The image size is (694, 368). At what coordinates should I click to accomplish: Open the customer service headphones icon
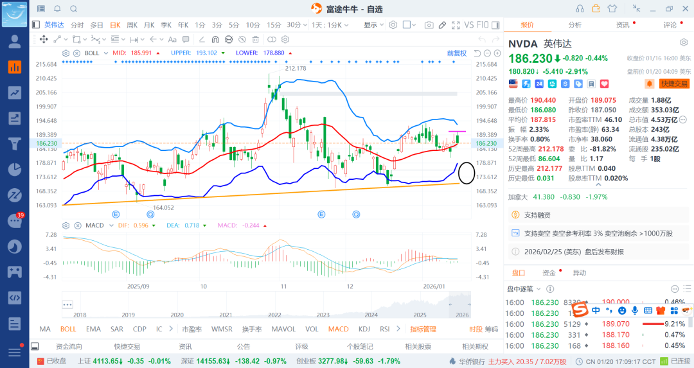pyautogui.click(x=580, y=8)
